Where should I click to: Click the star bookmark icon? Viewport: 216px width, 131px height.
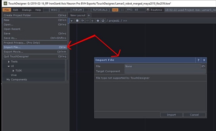pos(98,21)
